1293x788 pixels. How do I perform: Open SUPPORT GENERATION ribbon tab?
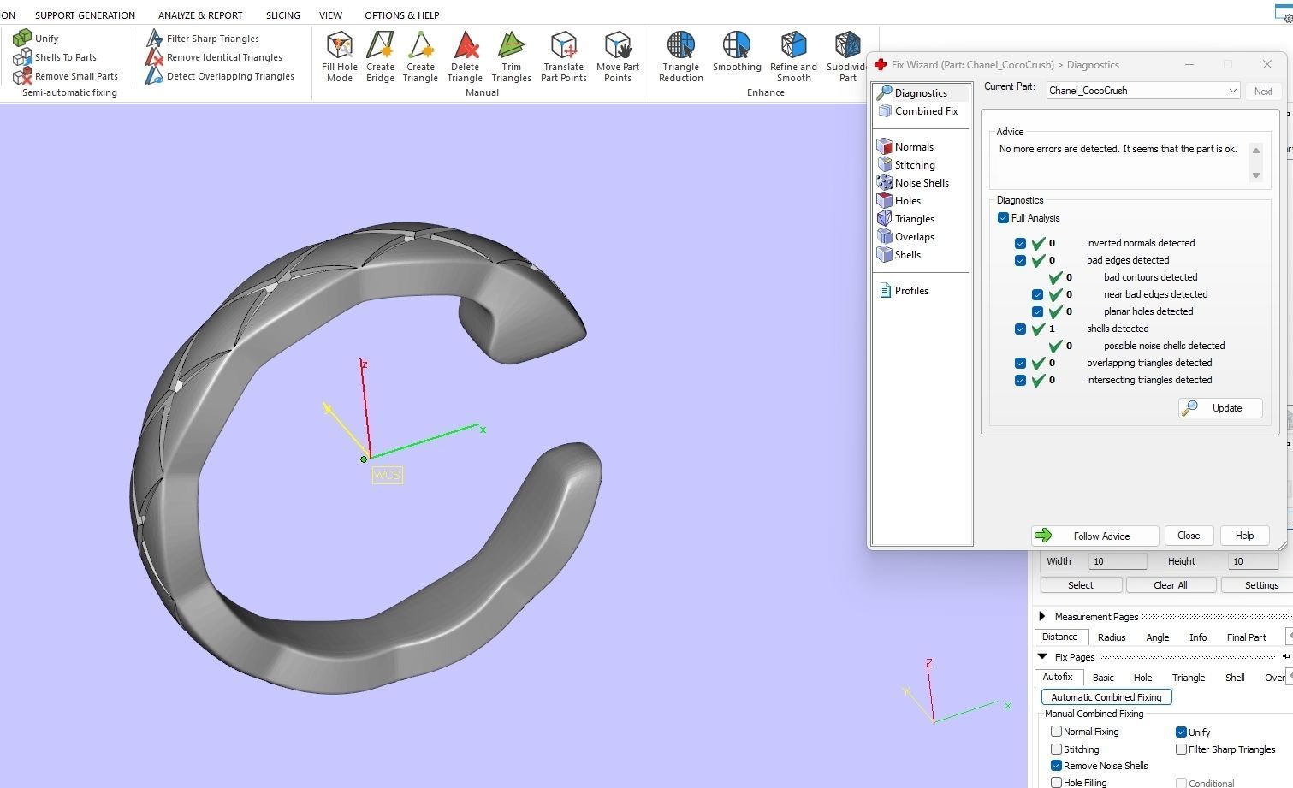(85, 15)
